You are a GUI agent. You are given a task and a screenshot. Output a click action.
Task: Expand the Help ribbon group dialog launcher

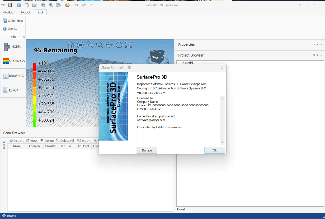tap(24, 37)
